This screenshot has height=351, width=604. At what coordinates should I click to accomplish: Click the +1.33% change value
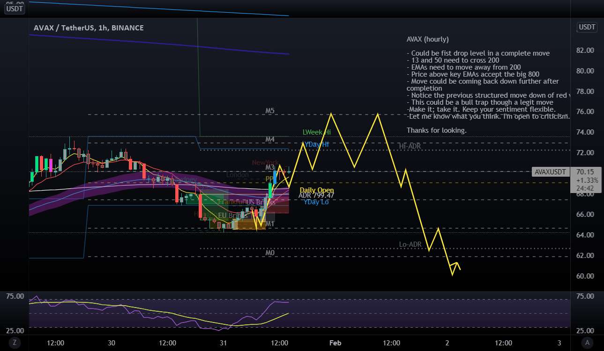coord(587,180)
